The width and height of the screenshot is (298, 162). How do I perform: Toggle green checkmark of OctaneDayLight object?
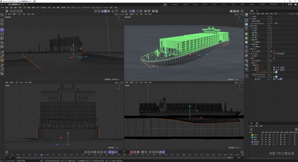(x=271, y=23)
